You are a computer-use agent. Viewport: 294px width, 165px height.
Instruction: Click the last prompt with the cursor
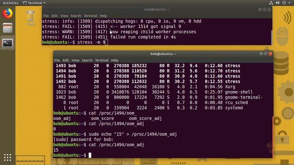72,155
